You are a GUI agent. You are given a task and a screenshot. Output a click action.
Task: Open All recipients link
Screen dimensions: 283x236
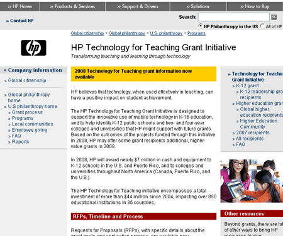250,139
